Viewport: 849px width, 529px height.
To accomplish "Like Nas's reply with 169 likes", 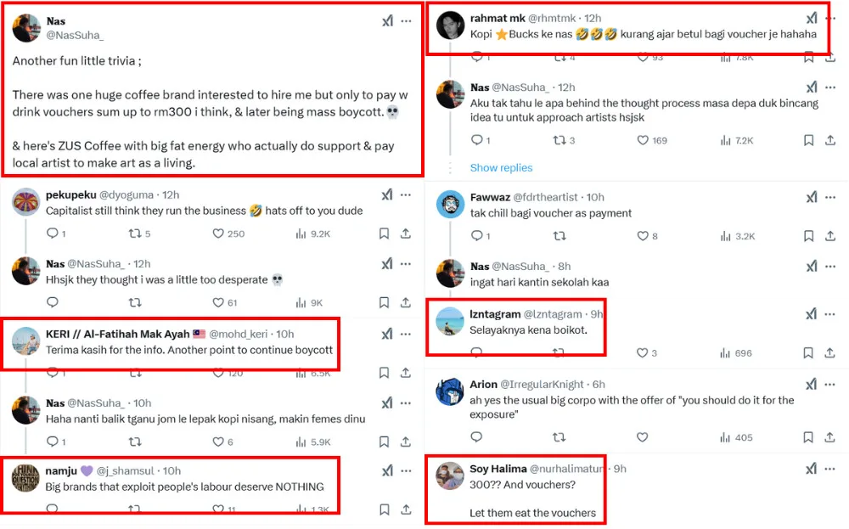I will [x=643, y=140].
